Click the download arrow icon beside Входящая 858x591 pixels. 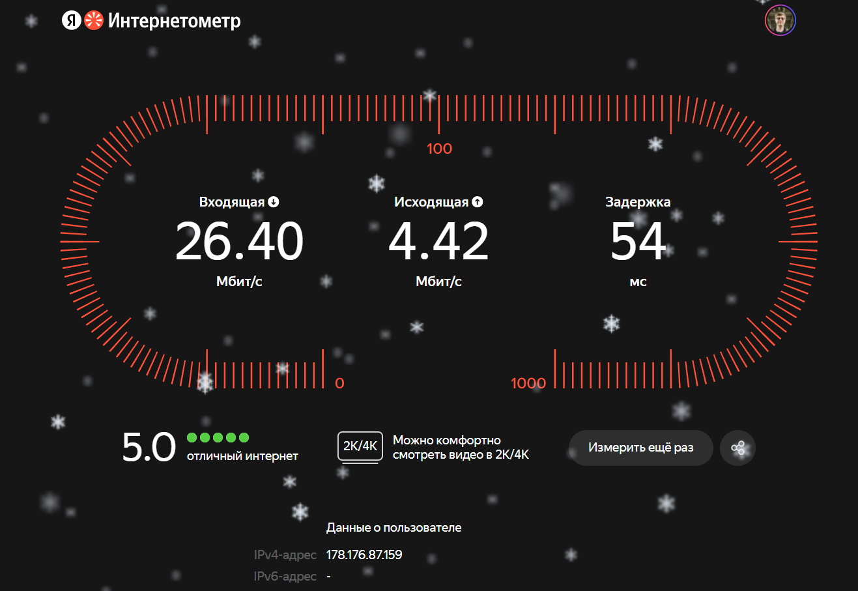tap(274, 202)
